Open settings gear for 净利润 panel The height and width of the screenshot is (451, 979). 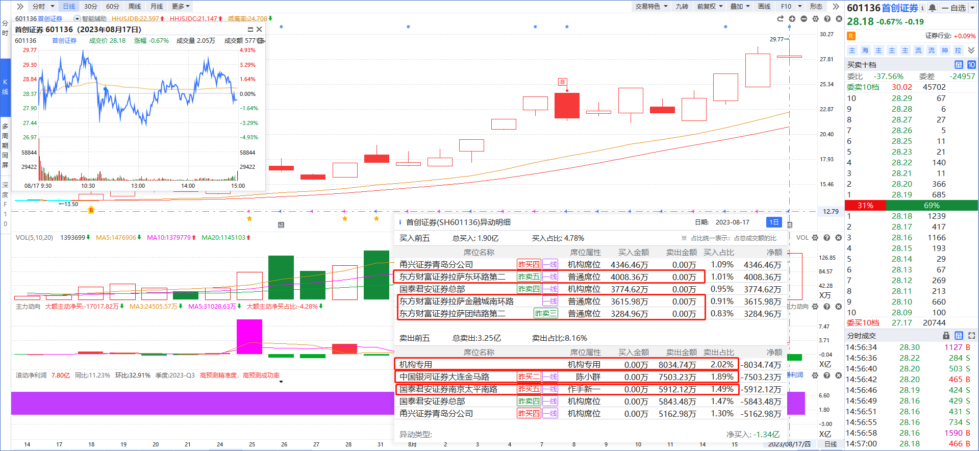[815, 375]
